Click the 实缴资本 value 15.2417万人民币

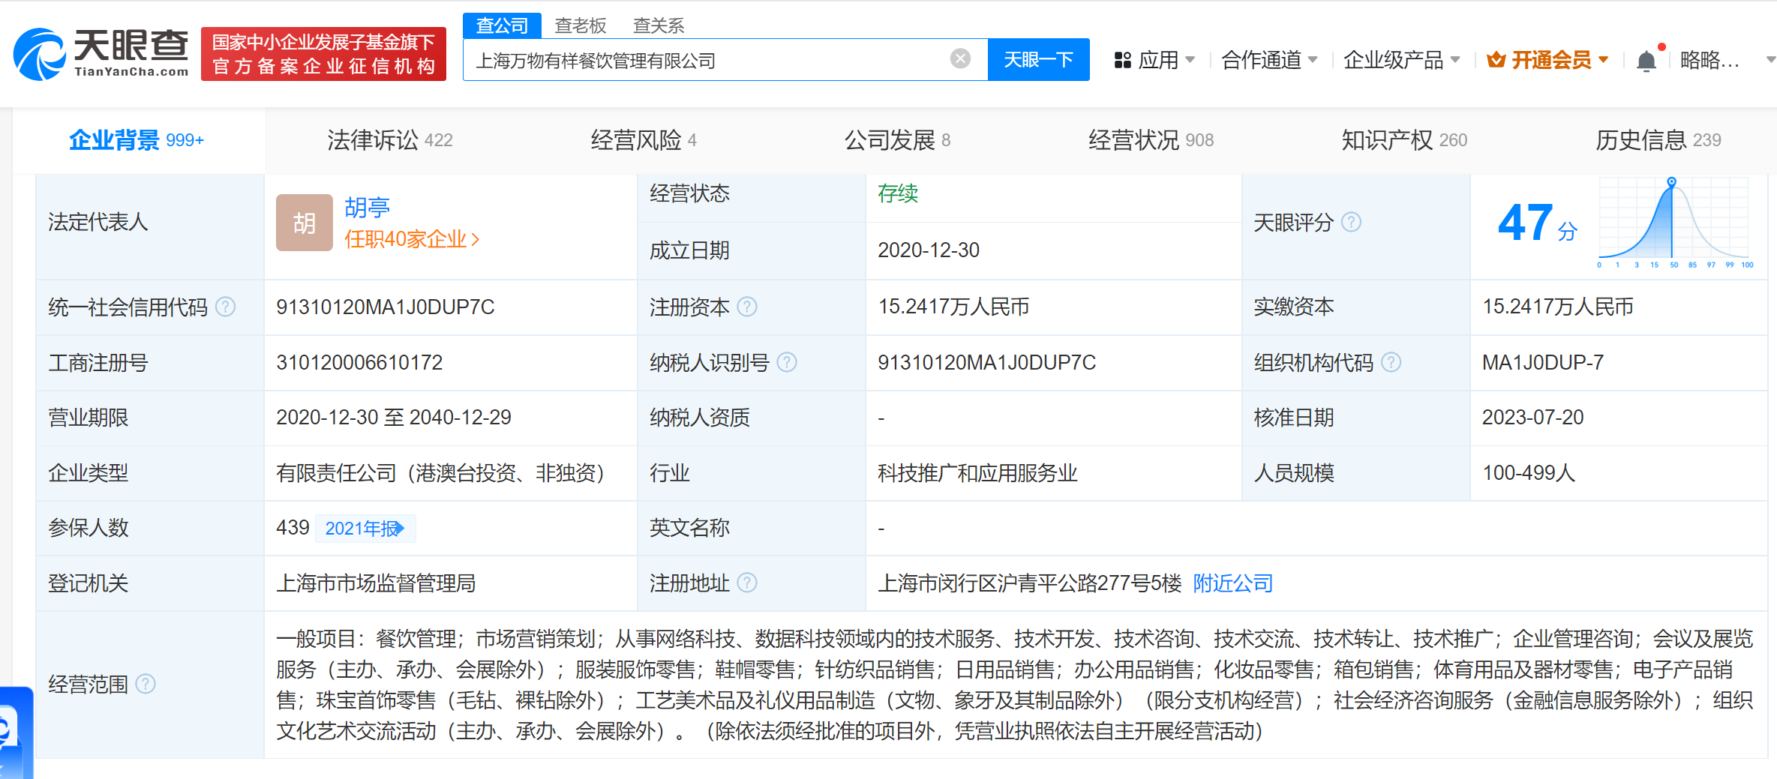[1558, 307]
